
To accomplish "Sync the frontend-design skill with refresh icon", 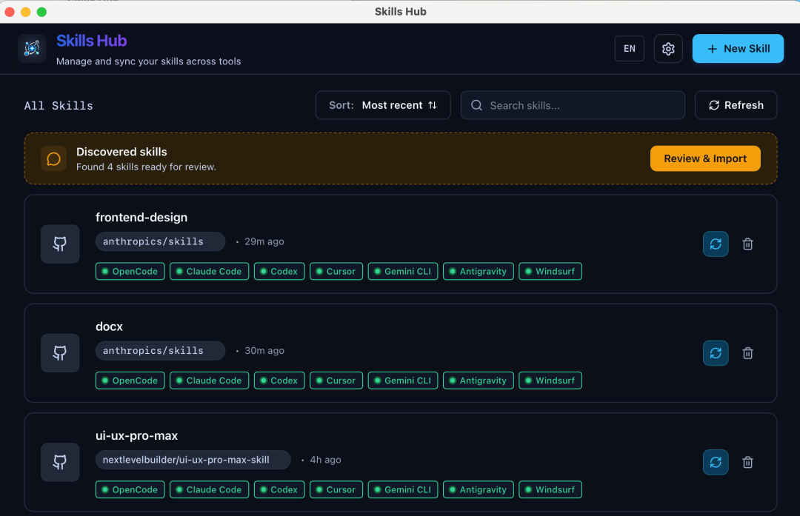I will 716,244.
